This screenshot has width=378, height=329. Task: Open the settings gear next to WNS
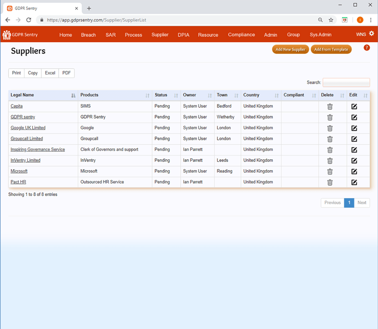pyautogui.click(x=371, y=34)
